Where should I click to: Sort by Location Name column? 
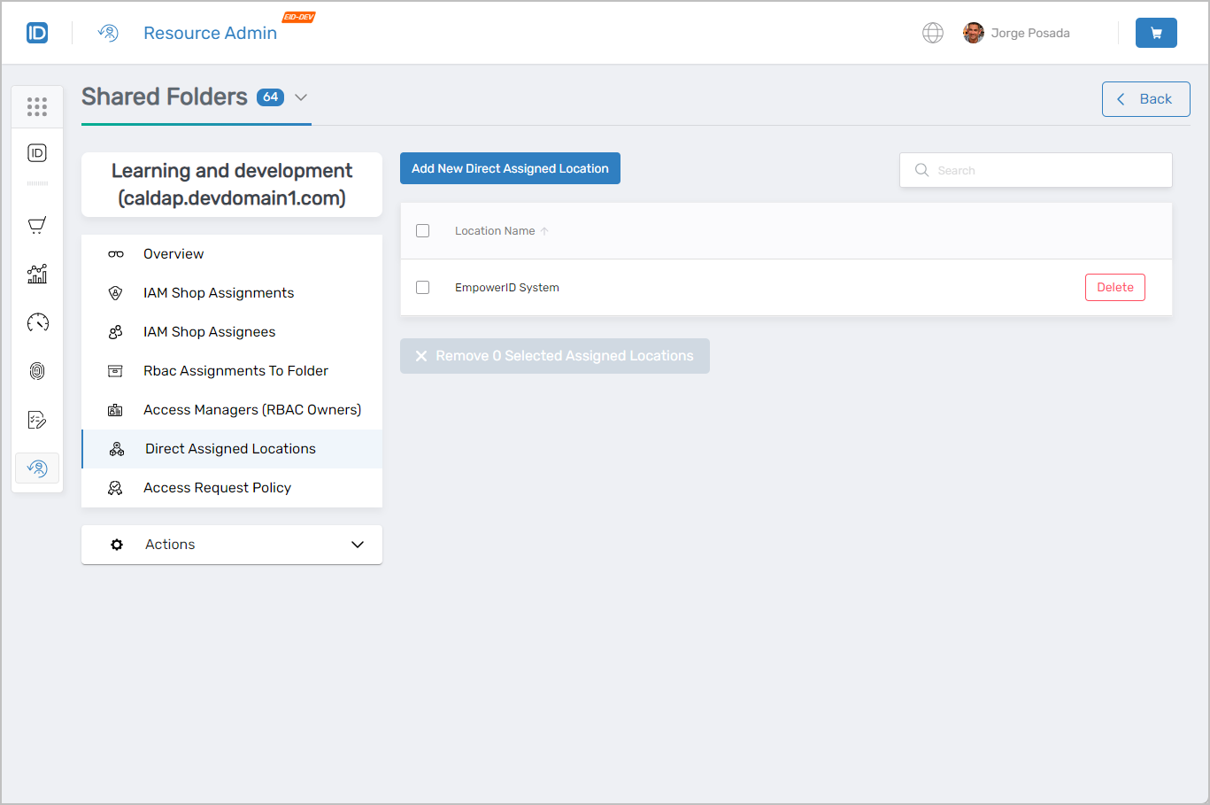[496, 231]
